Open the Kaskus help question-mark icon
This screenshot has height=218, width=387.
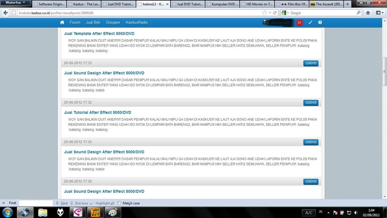[x=320, y=22]
